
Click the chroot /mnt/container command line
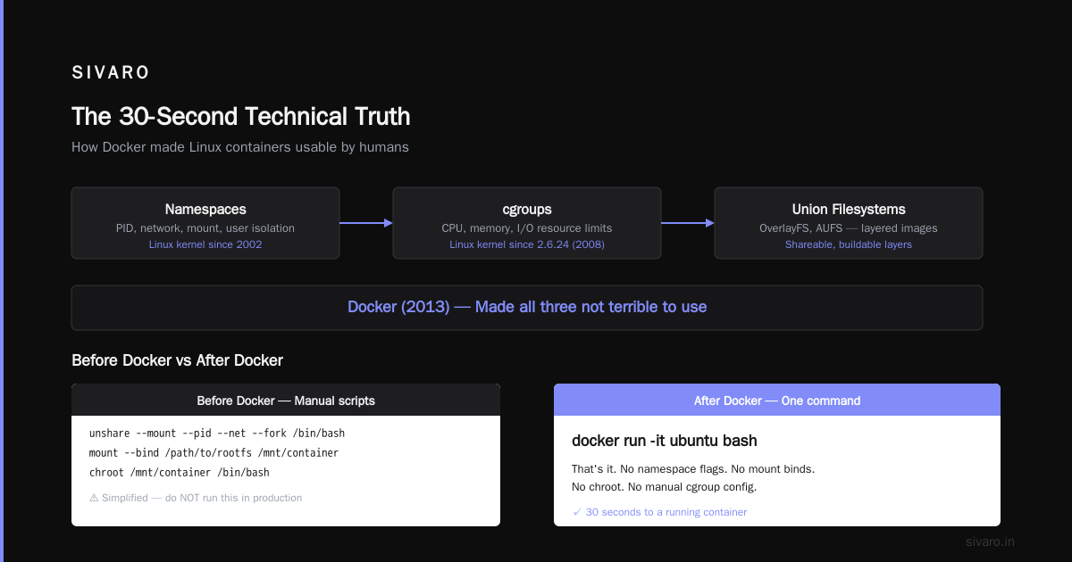[x=180, y=473]
